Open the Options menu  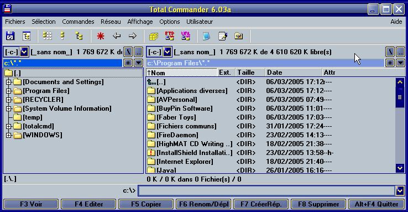pyautogui.click(x=170, y=22)
